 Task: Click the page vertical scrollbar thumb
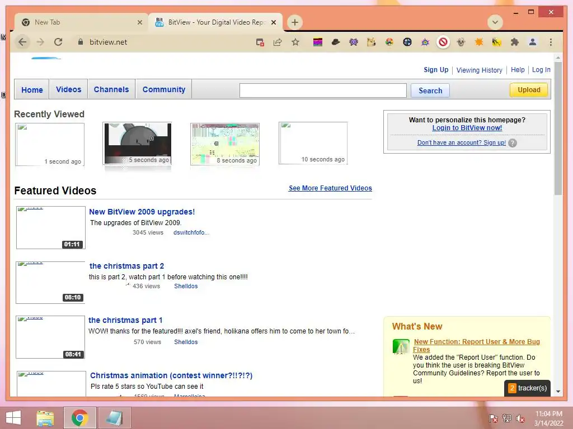(558, 128)
